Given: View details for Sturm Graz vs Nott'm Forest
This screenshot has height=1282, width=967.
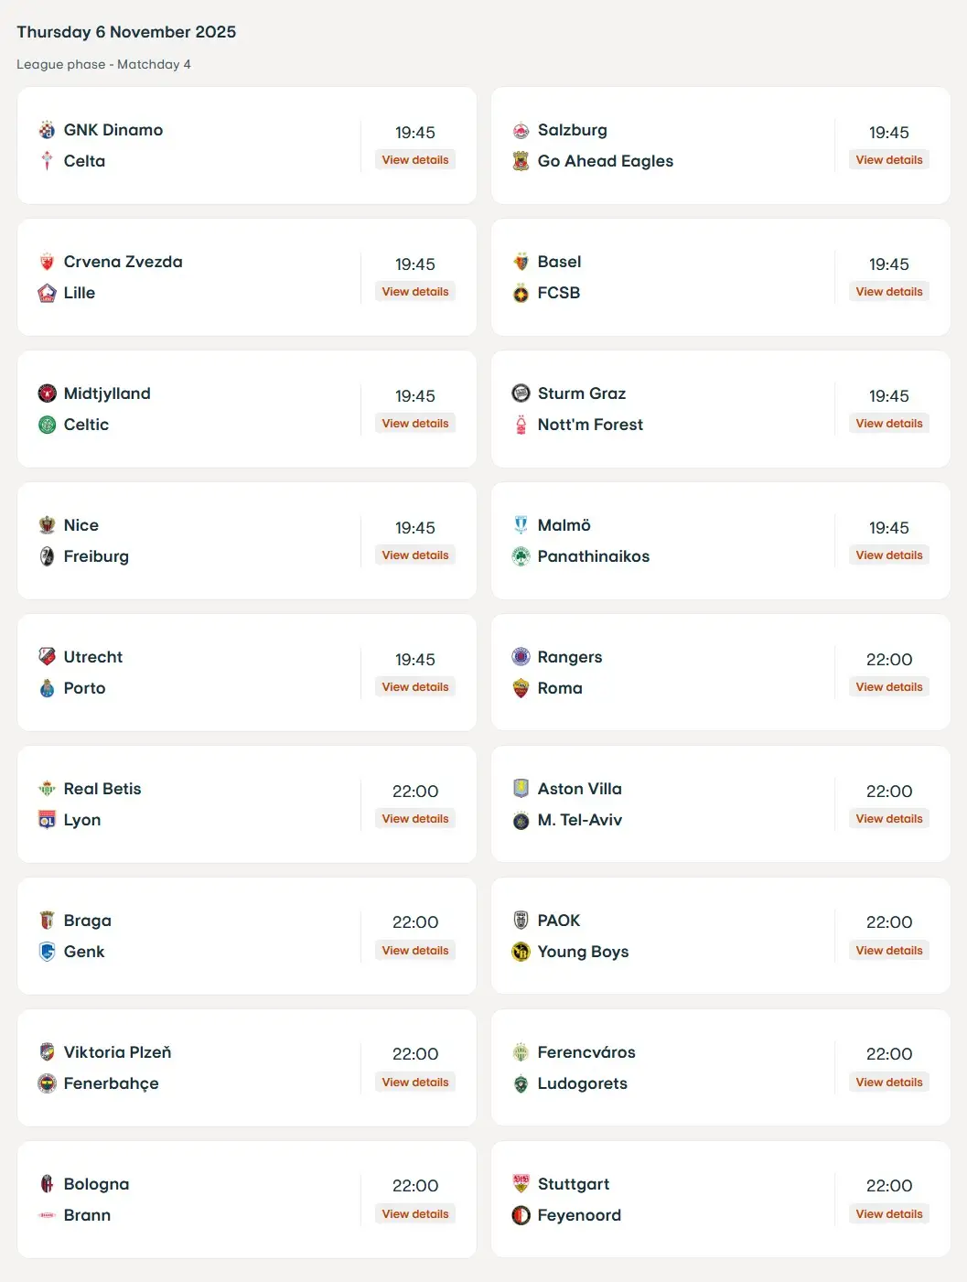Looking at the screenshot, I should point(889,424).
